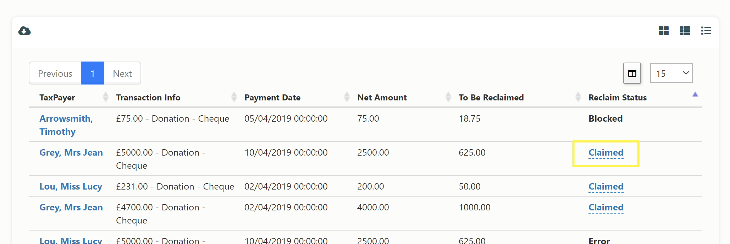
Task: Sort by Payment Date column
Action: tap(272, 98)
